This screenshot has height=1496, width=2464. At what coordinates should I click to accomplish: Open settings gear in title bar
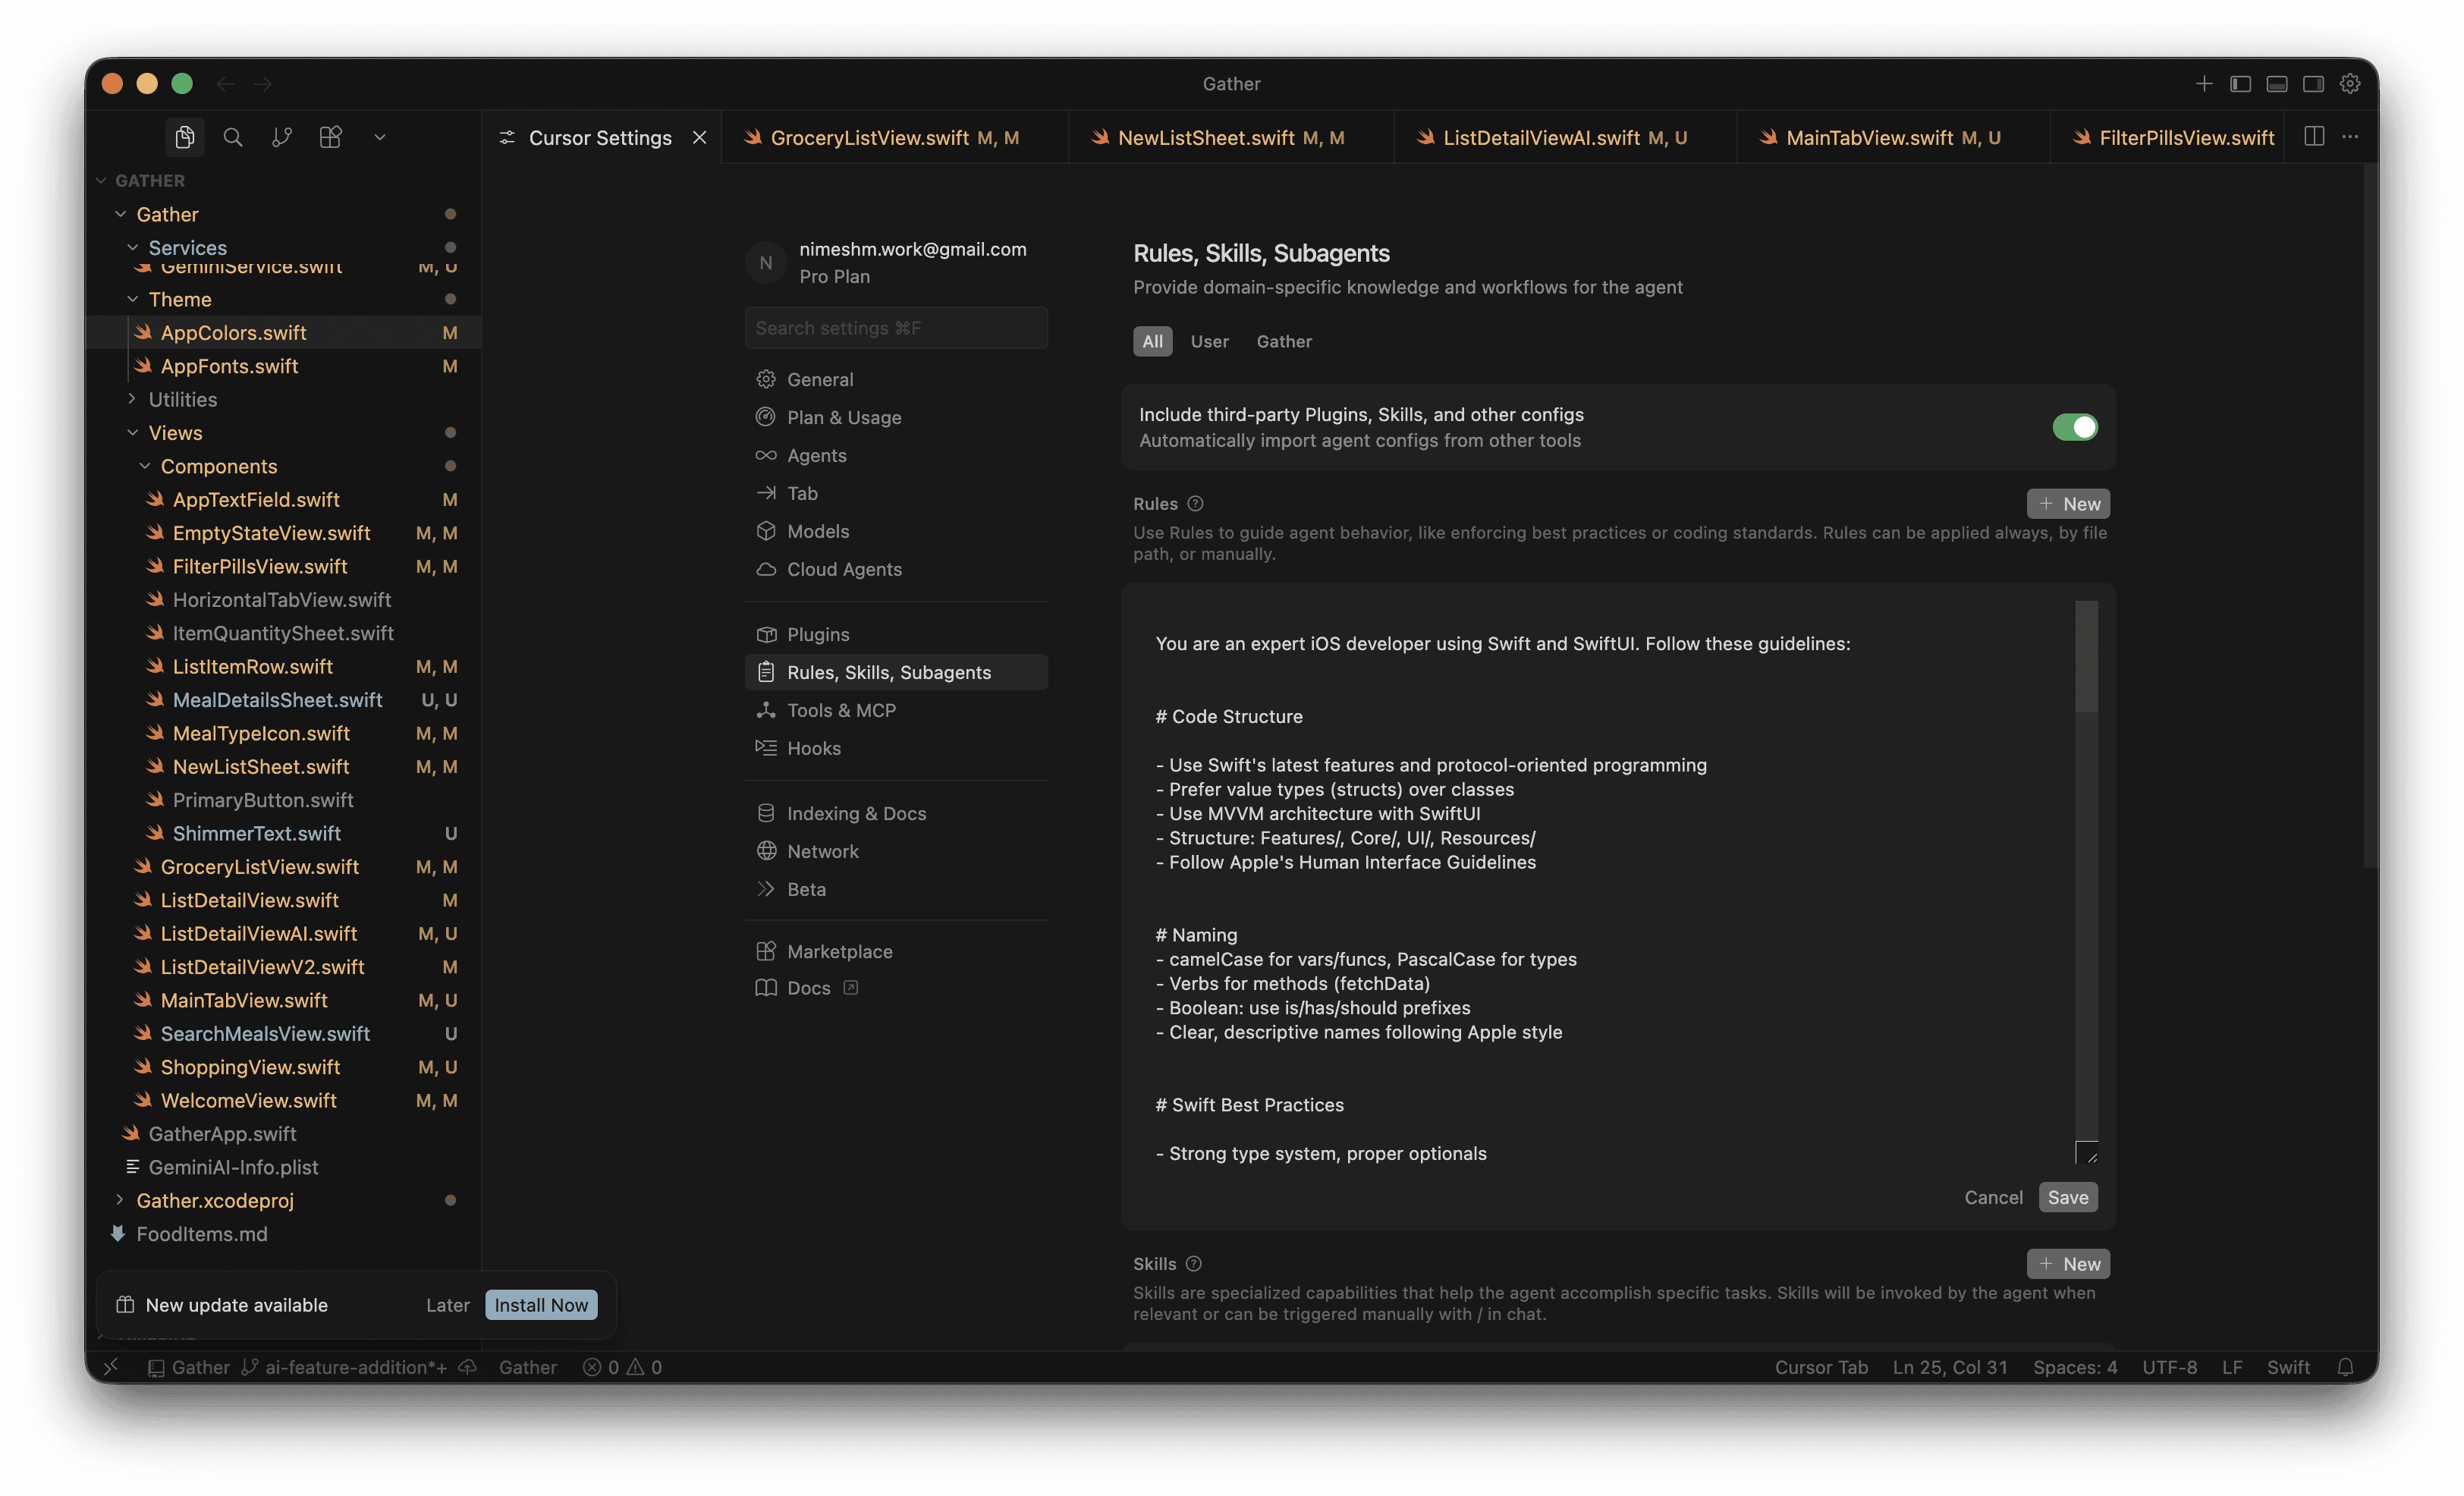[2350, 84]
